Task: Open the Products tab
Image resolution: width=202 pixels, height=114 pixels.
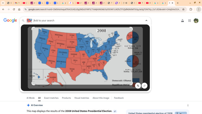Action: (66, 98)
